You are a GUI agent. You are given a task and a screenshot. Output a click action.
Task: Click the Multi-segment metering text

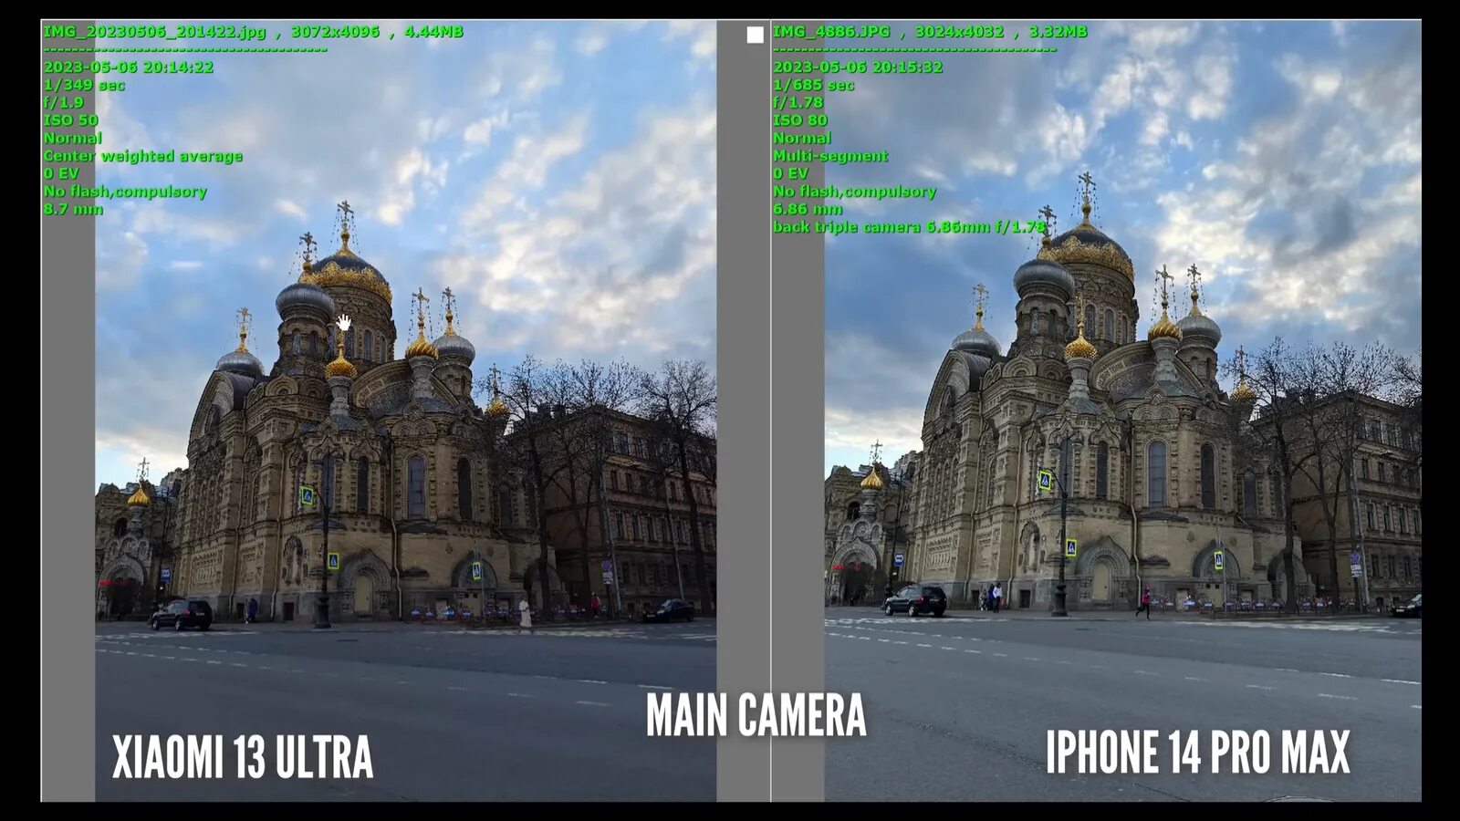830,156
